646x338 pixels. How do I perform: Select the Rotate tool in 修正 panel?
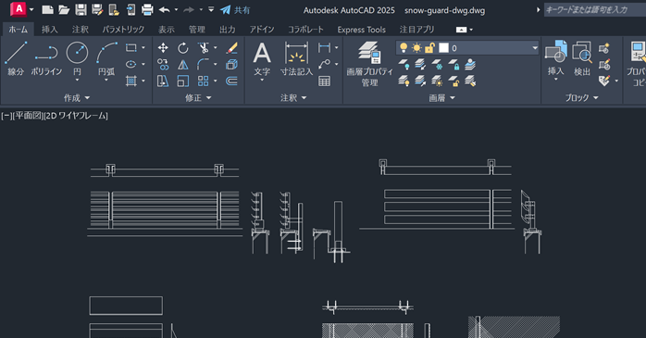point(183,48)
